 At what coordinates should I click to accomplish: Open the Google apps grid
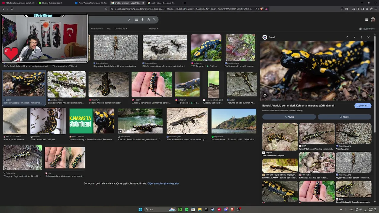tap(366, 20)
